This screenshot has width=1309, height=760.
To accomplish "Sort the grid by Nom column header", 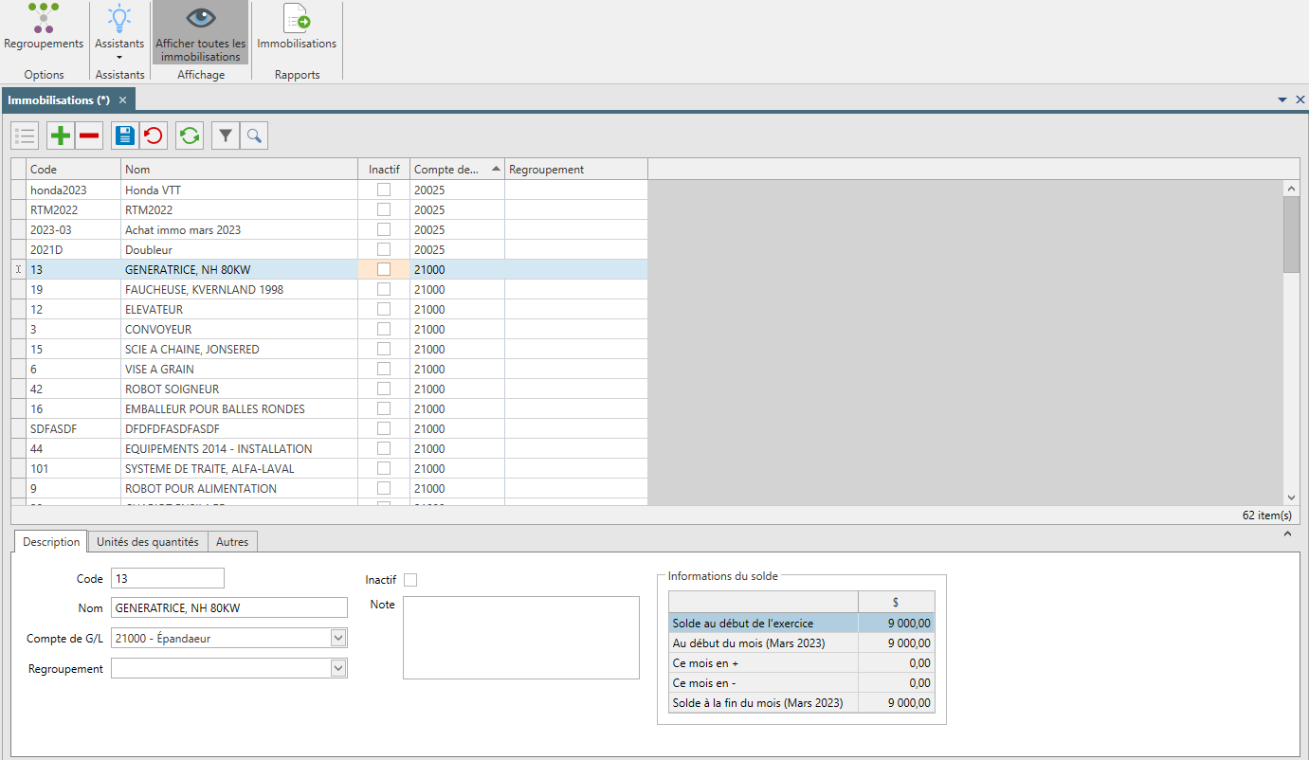I will [x=238, y=170].
